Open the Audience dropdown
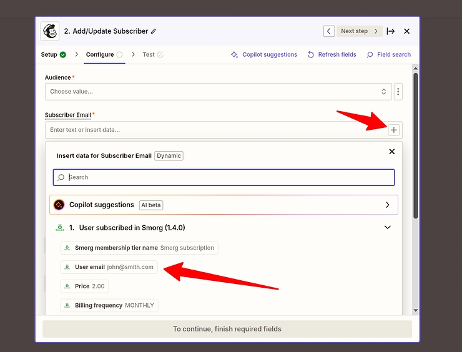462x352 pixels. point(218,92)
